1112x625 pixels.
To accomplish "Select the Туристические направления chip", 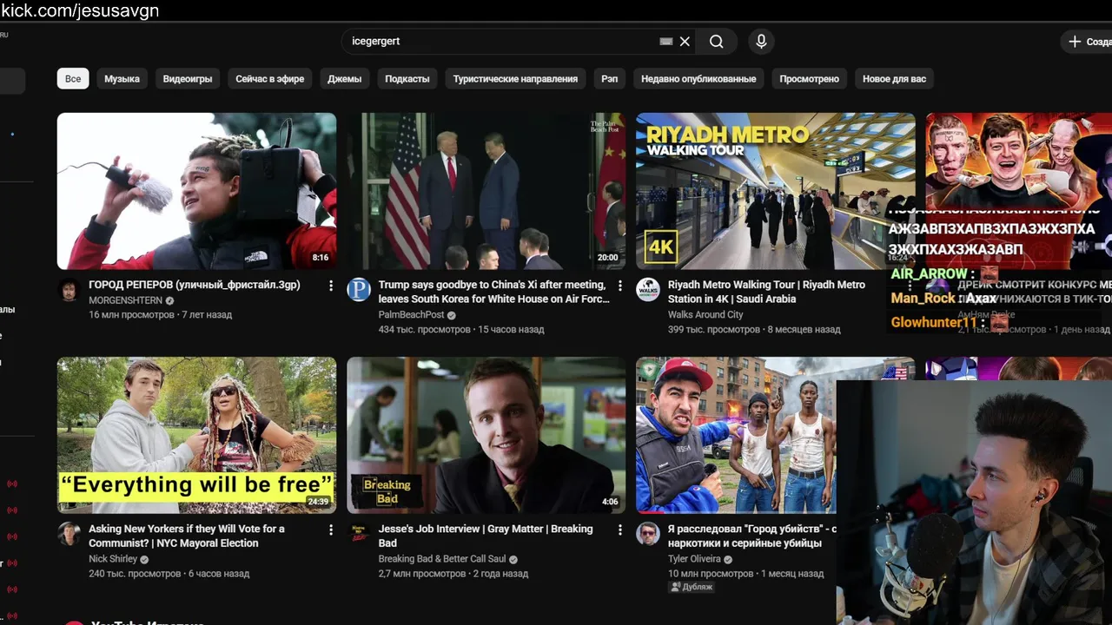I will pos(515,78).
